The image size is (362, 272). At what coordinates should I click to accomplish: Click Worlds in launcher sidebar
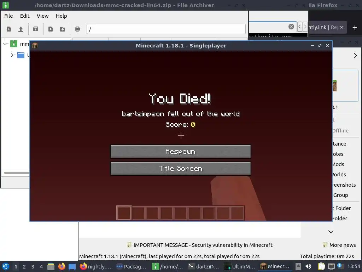click(x=339, y=174)
